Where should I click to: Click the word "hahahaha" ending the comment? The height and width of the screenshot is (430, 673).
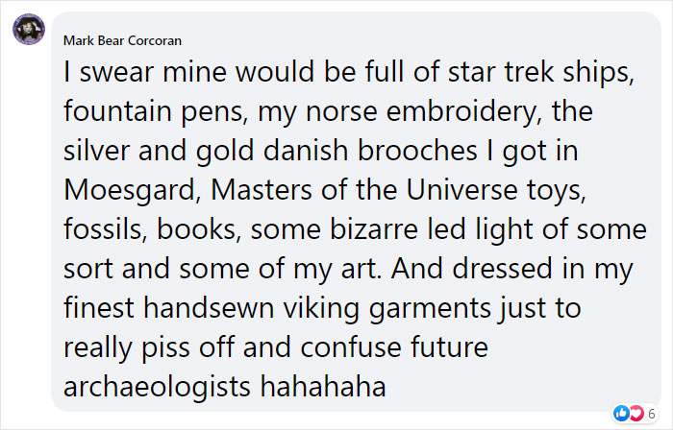tap(323, 386)
